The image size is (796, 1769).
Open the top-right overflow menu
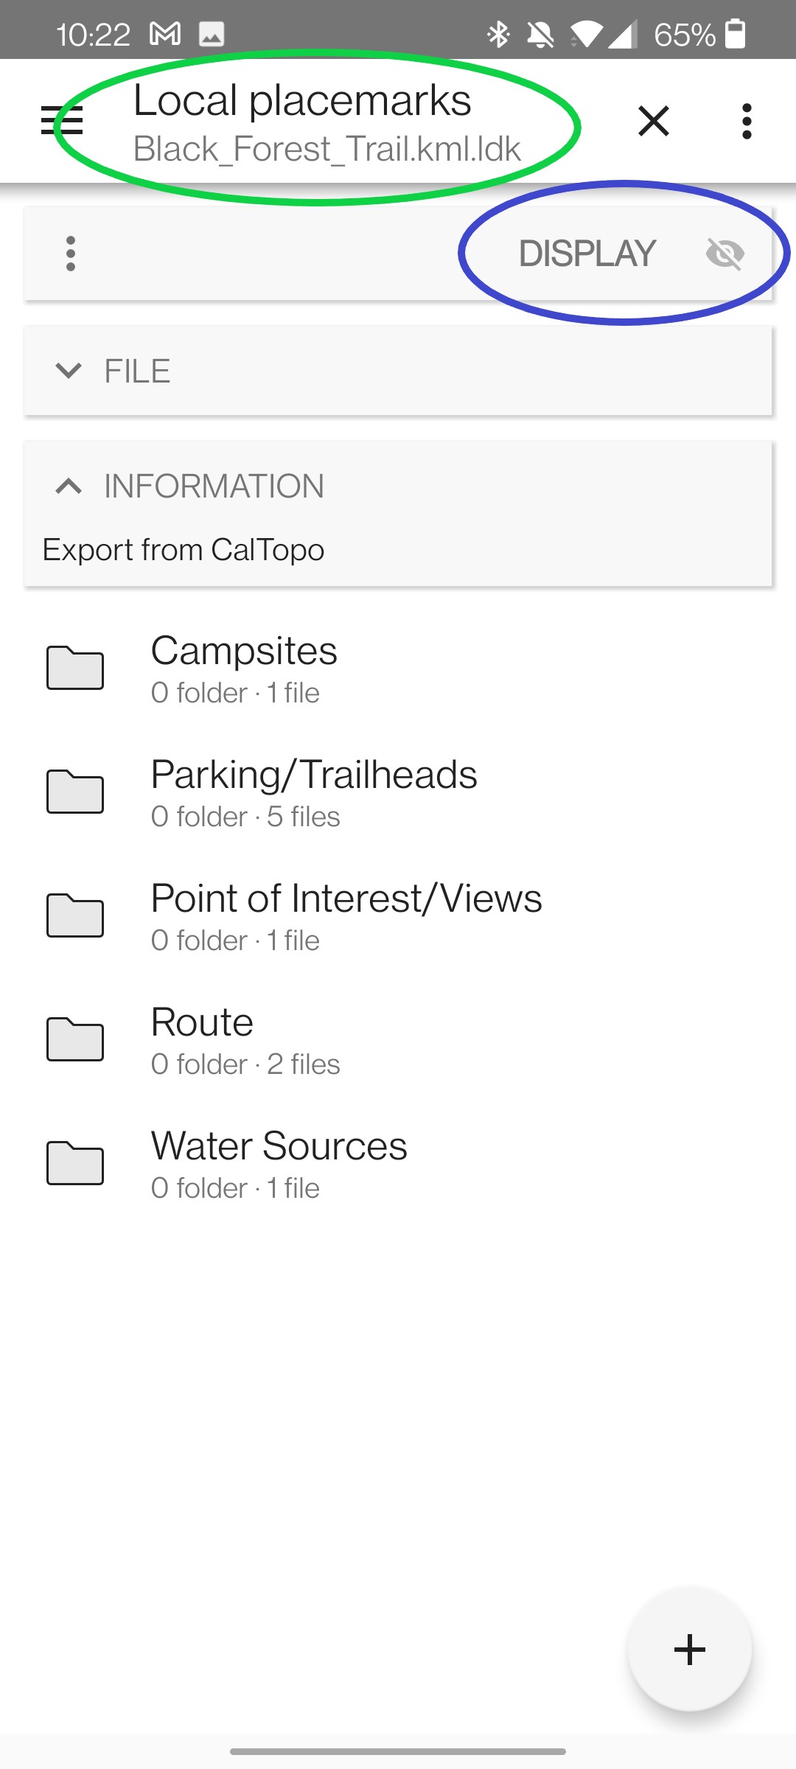747,121
